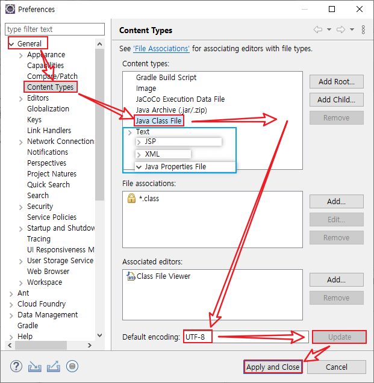Focus the Default encoding field
Screen dimensions: 374x383
click(246, 337)
